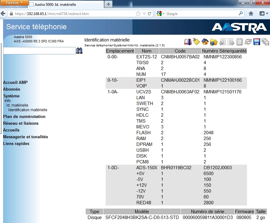Click serial number NMNMP122300856

click(223, 57)
